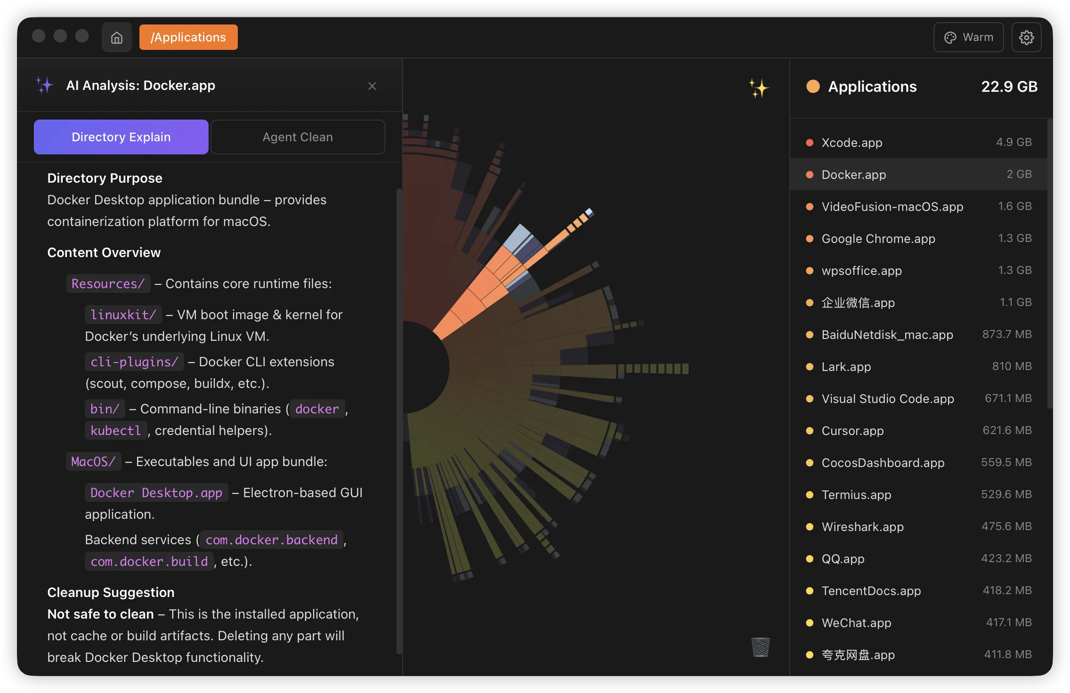Click the /Applications path breadcrumb
Image resolution: width=1070 pixels, height=693 pixels.
(x=188, y=37)
